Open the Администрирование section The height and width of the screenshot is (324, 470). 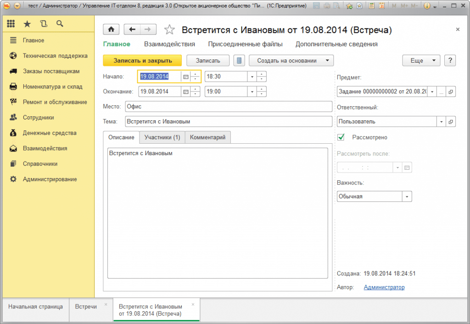click(49, 179)
